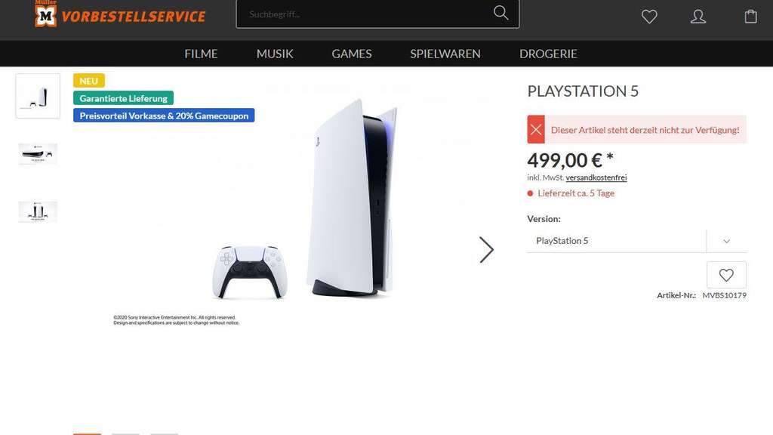Open the wishlist heart in header
The height and width of the screenshot is (435, 773).
click(x=649, y=17)
